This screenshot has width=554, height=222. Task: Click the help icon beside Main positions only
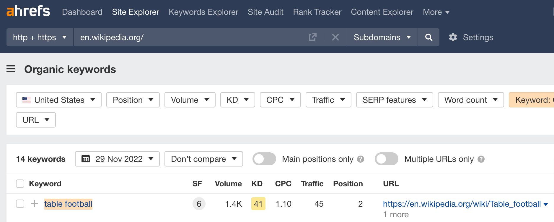click(x=360, y=159)
